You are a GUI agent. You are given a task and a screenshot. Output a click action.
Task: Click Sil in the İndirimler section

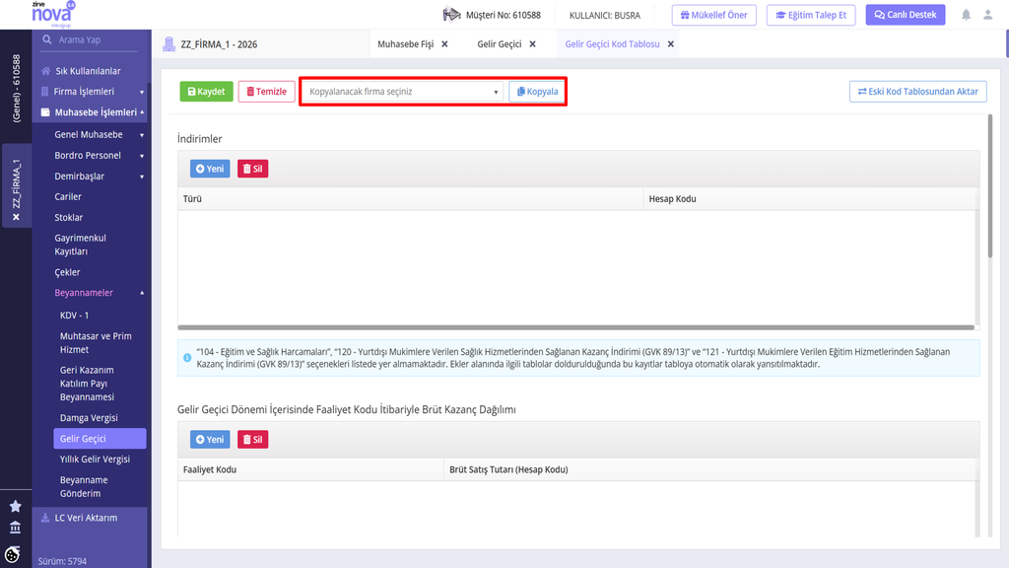point(252,169)
